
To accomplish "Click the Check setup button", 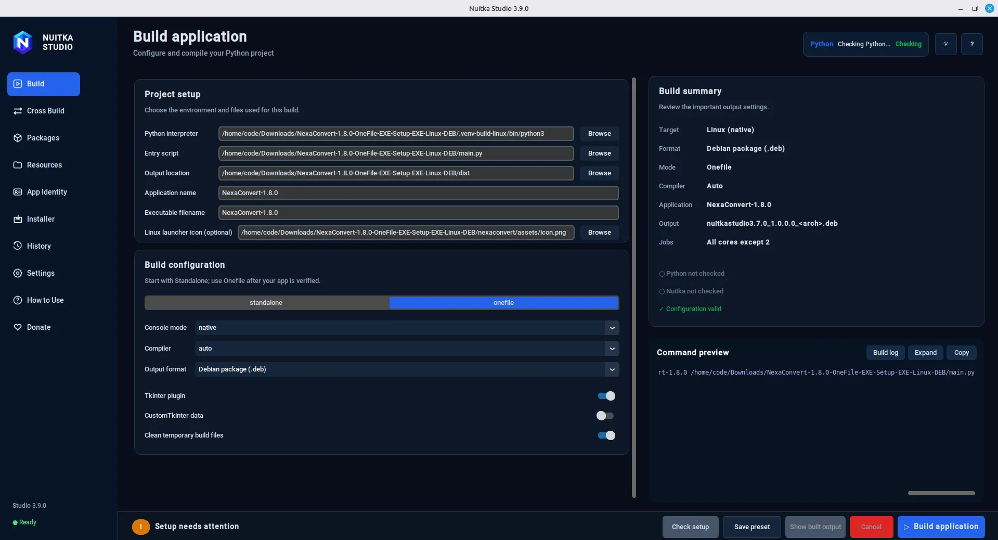I will pos(690,527).
